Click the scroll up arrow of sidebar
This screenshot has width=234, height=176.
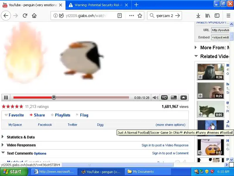[231, 24]
